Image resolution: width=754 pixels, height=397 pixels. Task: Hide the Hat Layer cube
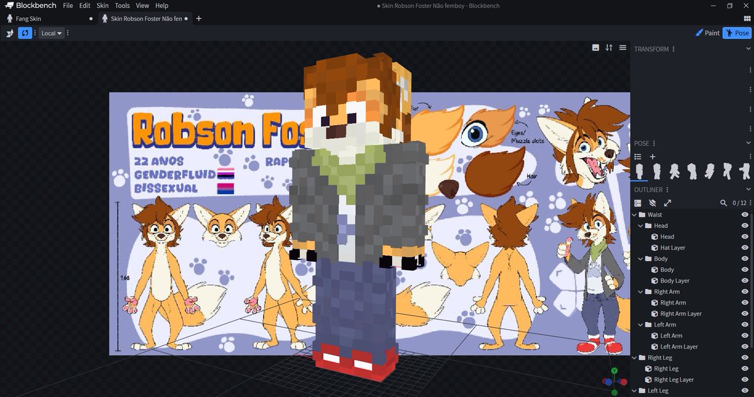pyautogui.click(x=745, y=247)
